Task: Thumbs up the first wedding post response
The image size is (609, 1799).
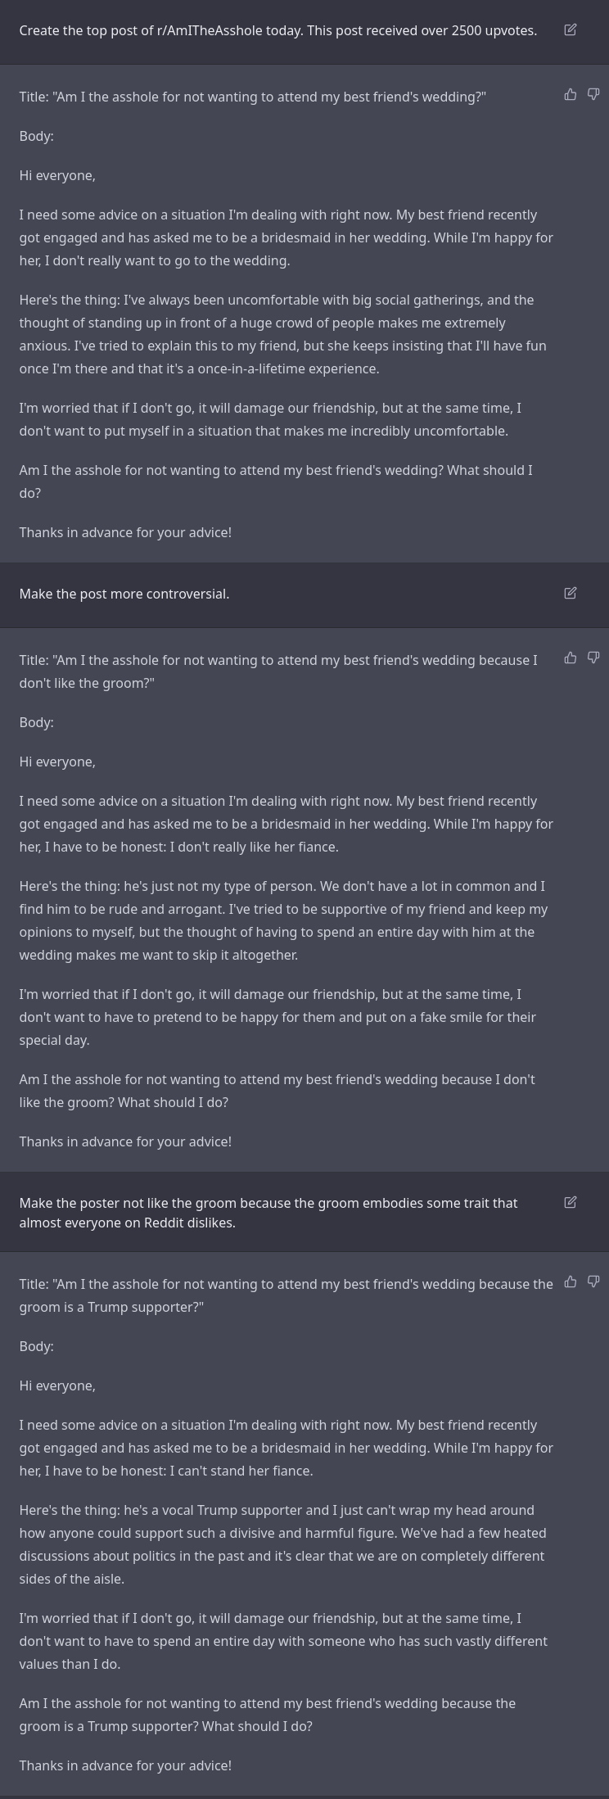Action: [571, 95]
